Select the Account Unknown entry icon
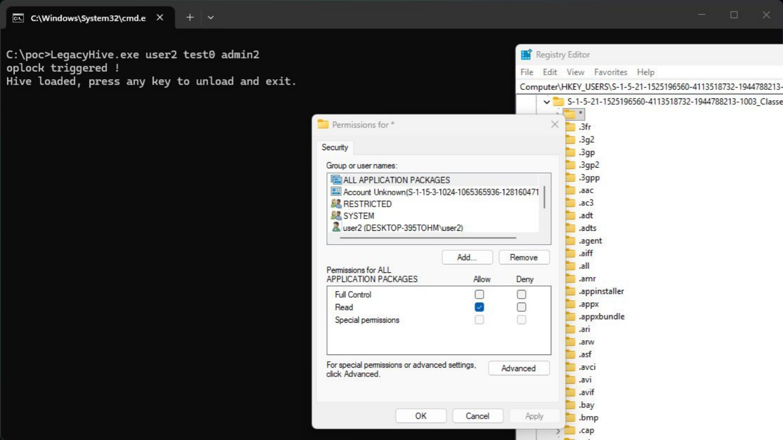Screen dimensions: 783x440 point(336,192)
